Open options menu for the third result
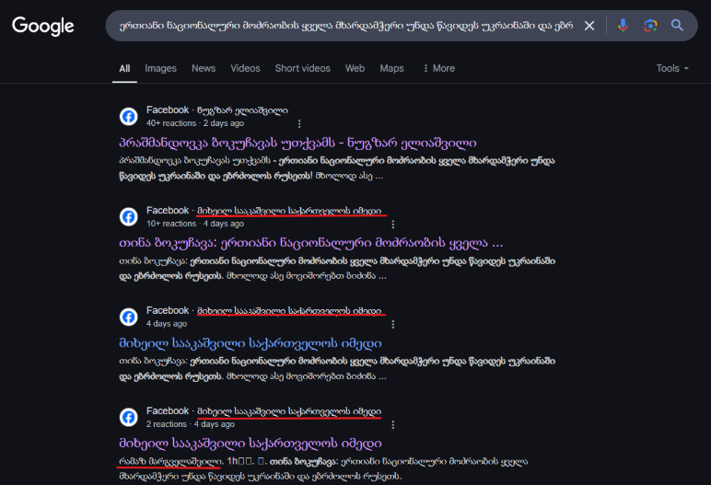 coord(393,324)
